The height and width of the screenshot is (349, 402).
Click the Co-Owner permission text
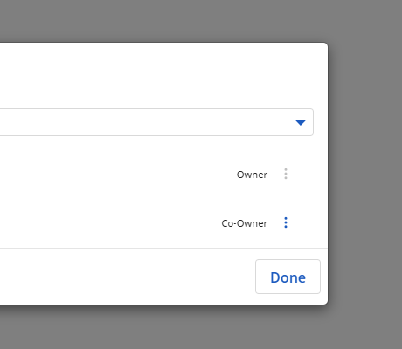(x=245, y=223)
